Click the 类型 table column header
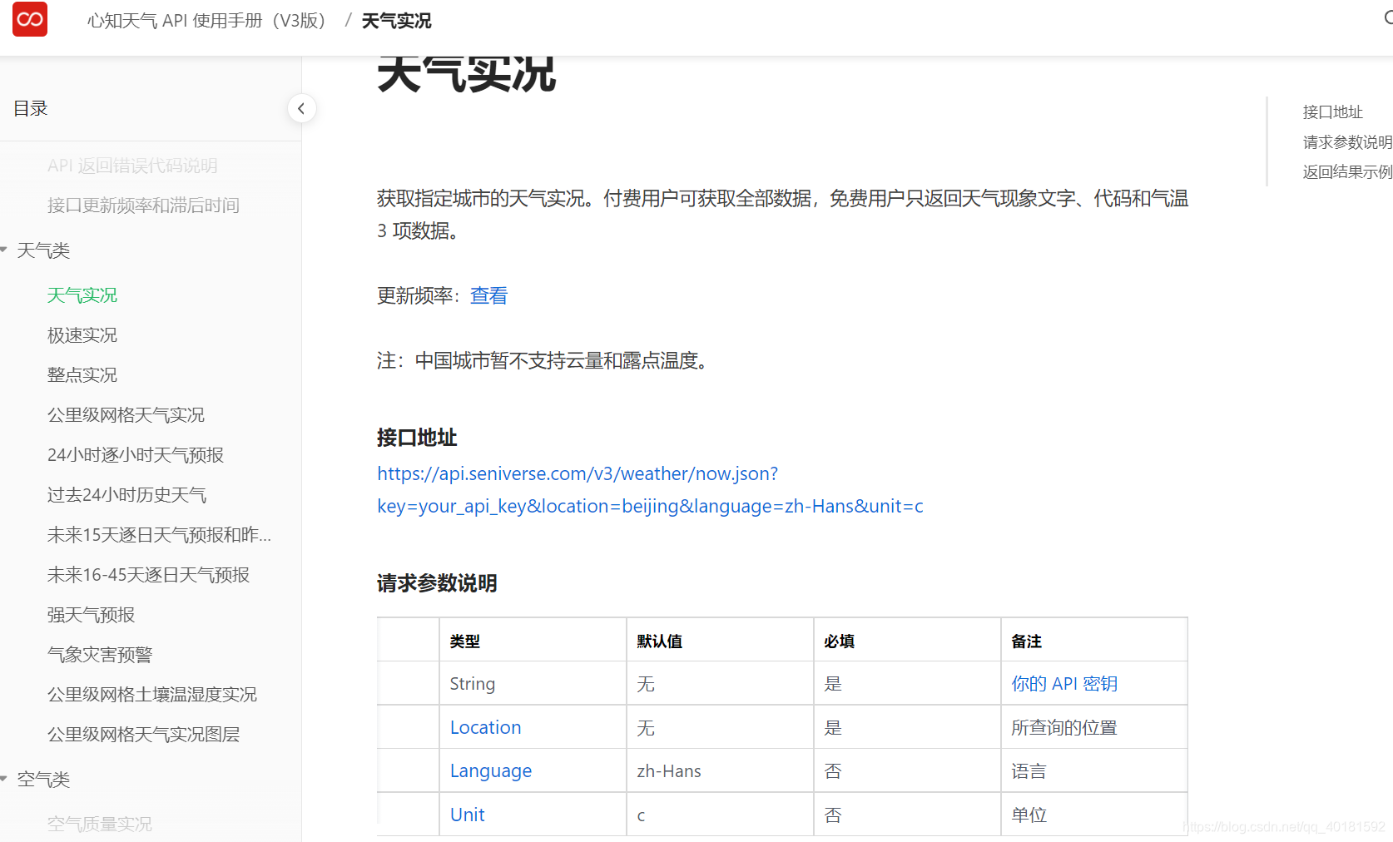Image resolution: width=1393 pixels, height=842 pixels. [x=464, y=641]
